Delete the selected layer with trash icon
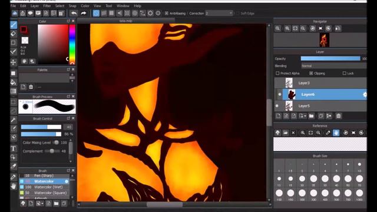Viewport: 377px width, 212px height. 339,116
